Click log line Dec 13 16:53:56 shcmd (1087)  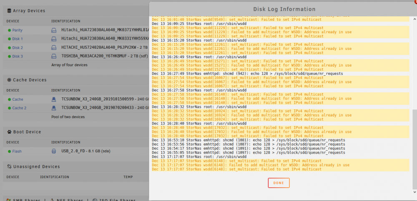coord(249,144)
